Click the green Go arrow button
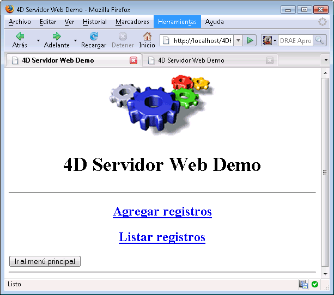Screen dimensions: 334x295 click(250, 41)
